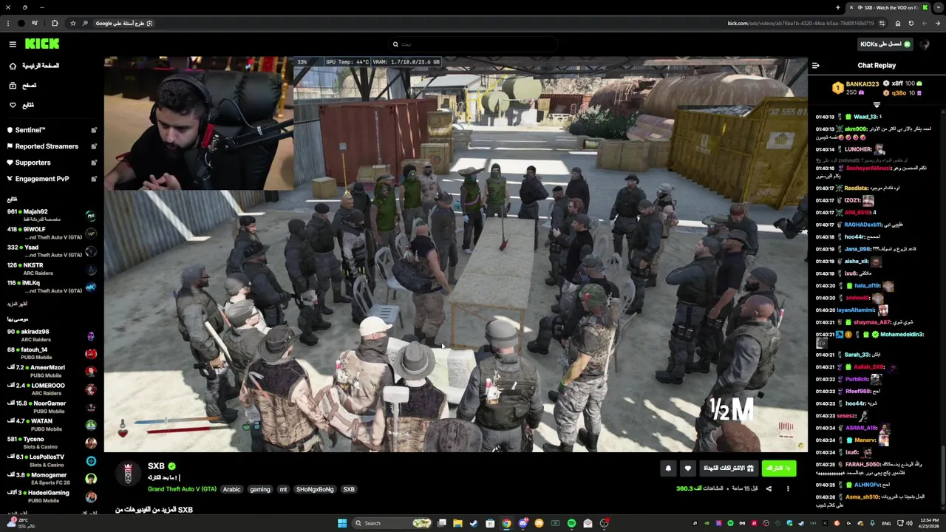Open recommended channel HadeelGaming
The image size is (946, 532).
tap(52, 497)
